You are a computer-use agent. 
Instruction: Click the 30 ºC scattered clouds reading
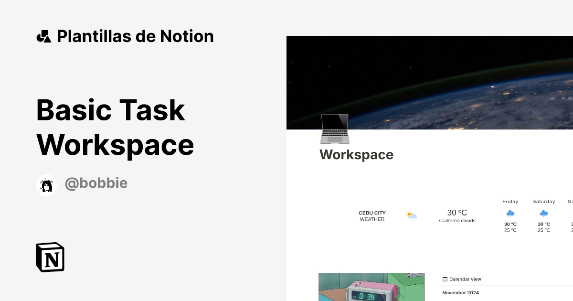[x=456, y=215]
